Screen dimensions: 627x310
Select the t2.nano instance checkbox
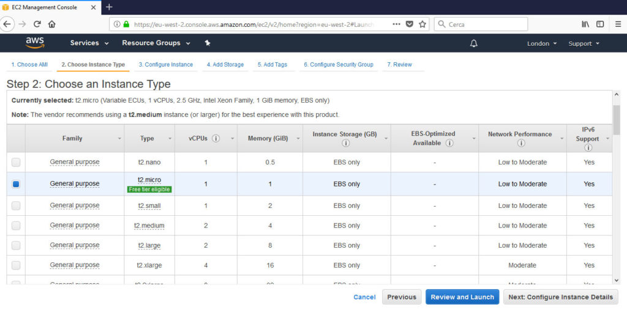coord(16,163)
